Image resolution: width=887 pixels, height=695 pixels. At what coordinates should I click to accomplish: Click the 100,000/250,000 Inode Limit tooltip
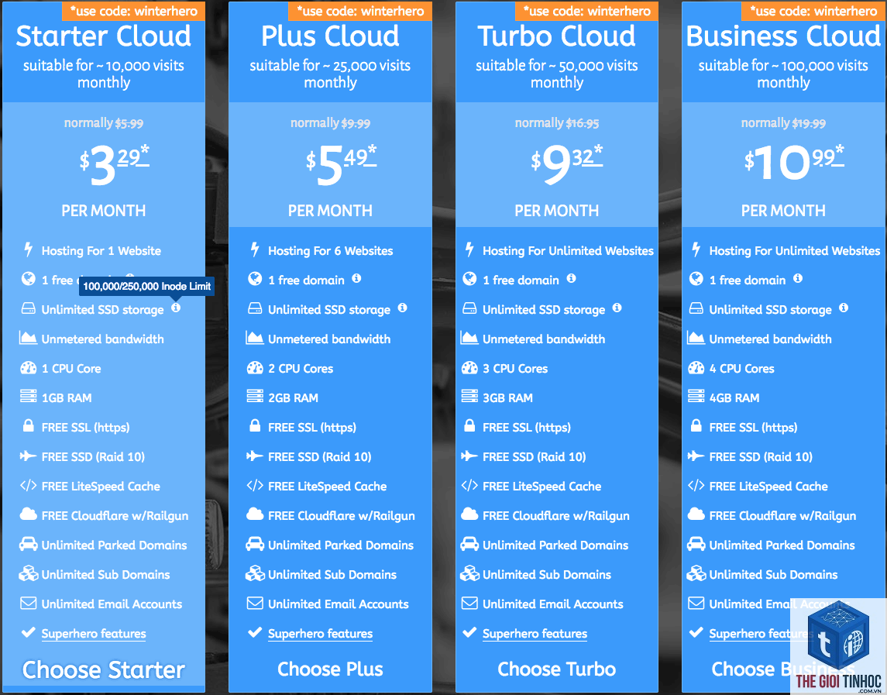[146, 287]
